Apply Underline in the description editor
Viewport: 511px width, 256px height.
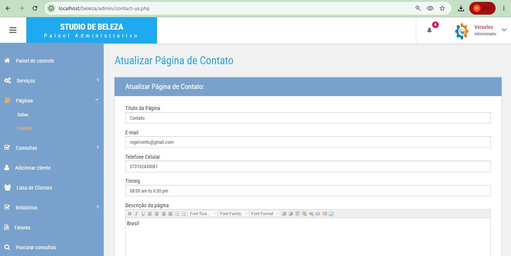143,214
